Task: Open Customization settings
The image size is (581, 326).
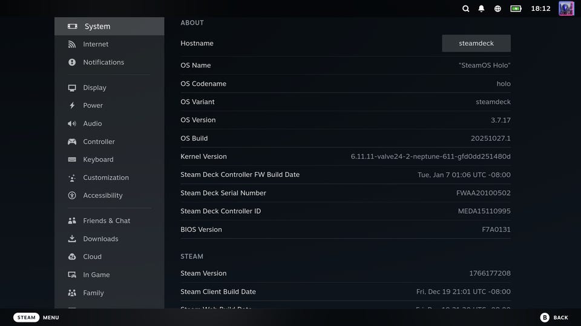Action: (110, 177)
